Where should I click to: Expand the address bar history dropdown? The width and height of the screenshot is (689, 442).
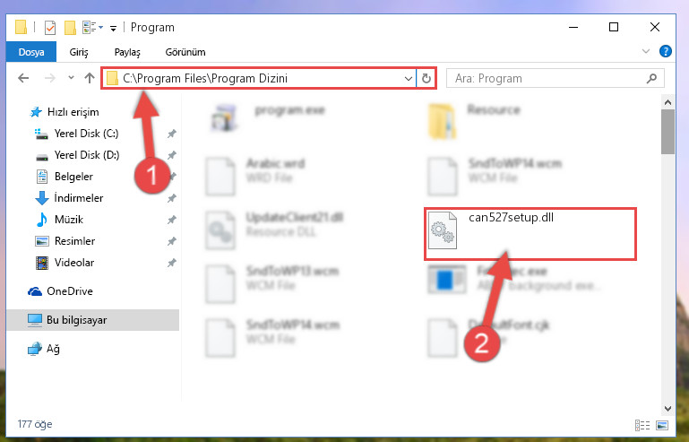409,79
